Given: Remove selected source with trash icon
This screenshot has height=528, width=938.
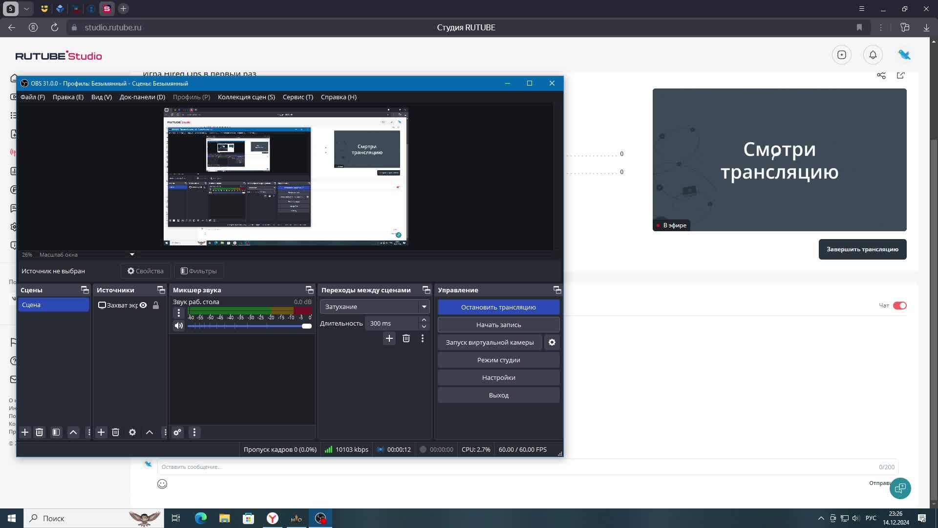Looking at the screenshot, I should coord(116,432).
